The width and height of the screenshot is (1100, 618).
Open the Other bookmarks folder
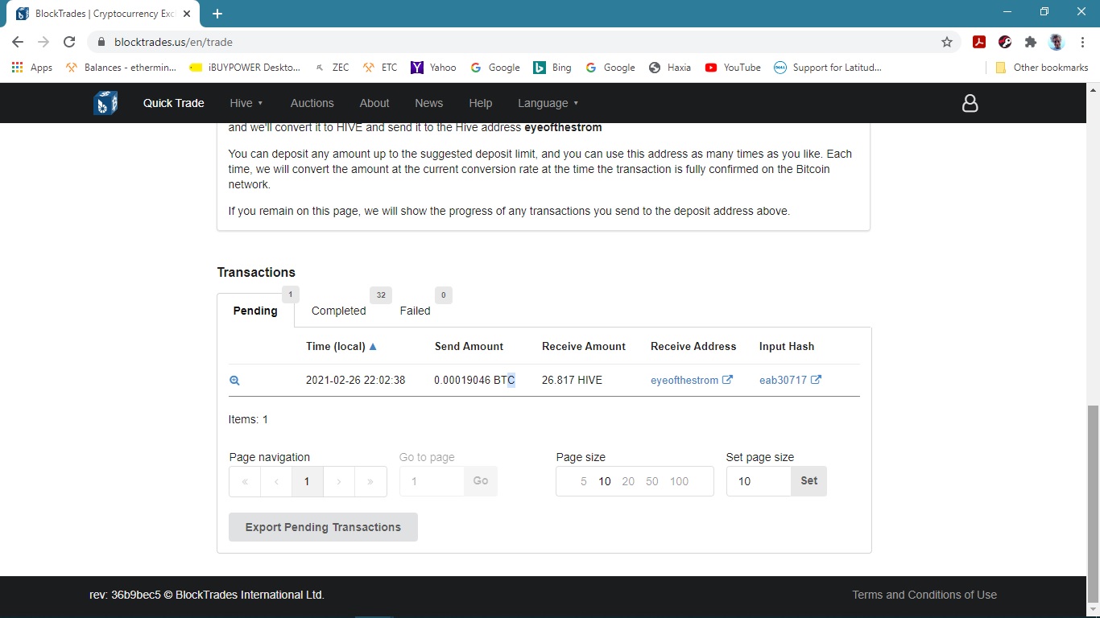(x=1042, y=68)
